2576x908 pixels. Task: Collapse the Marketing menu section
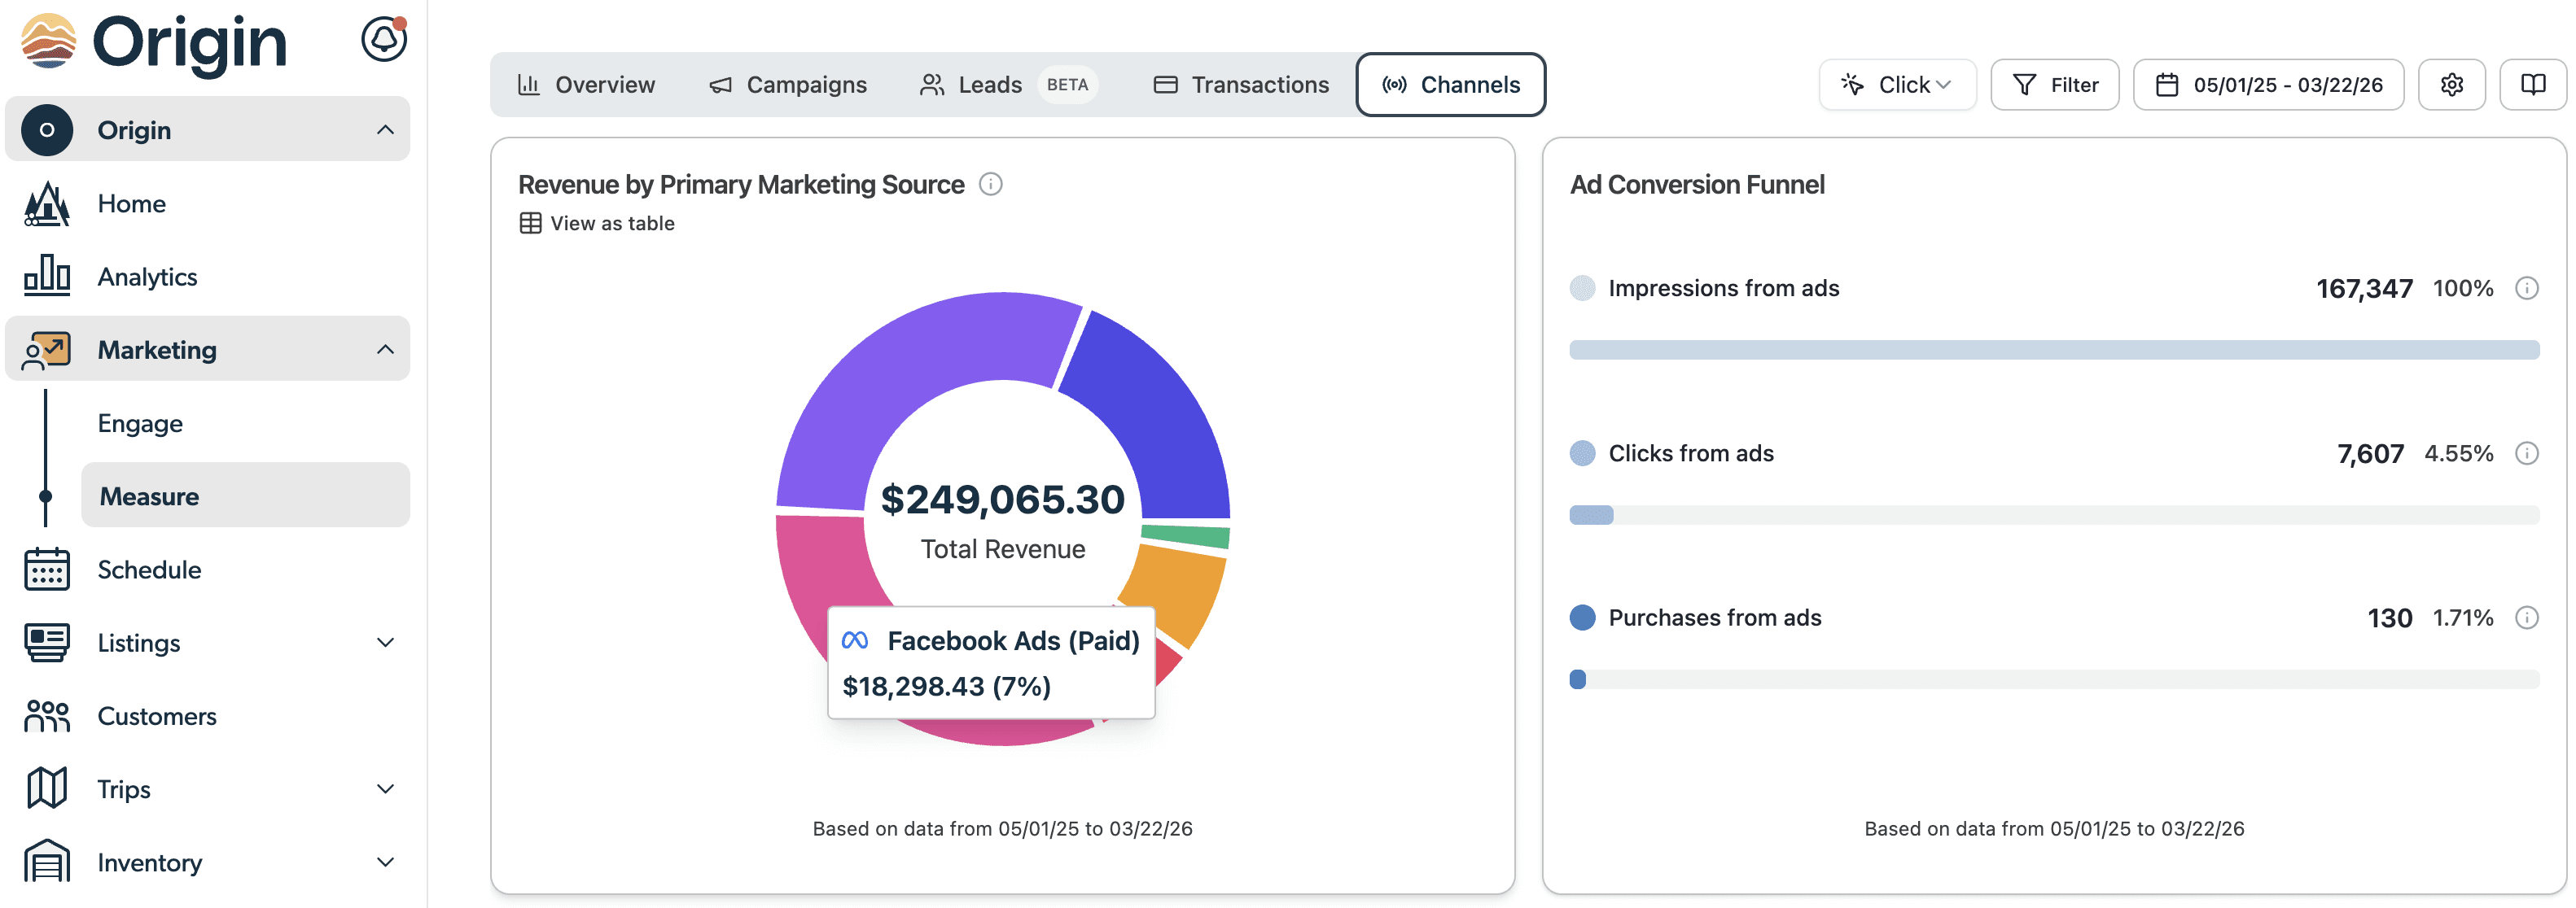[x=385, y=350]
